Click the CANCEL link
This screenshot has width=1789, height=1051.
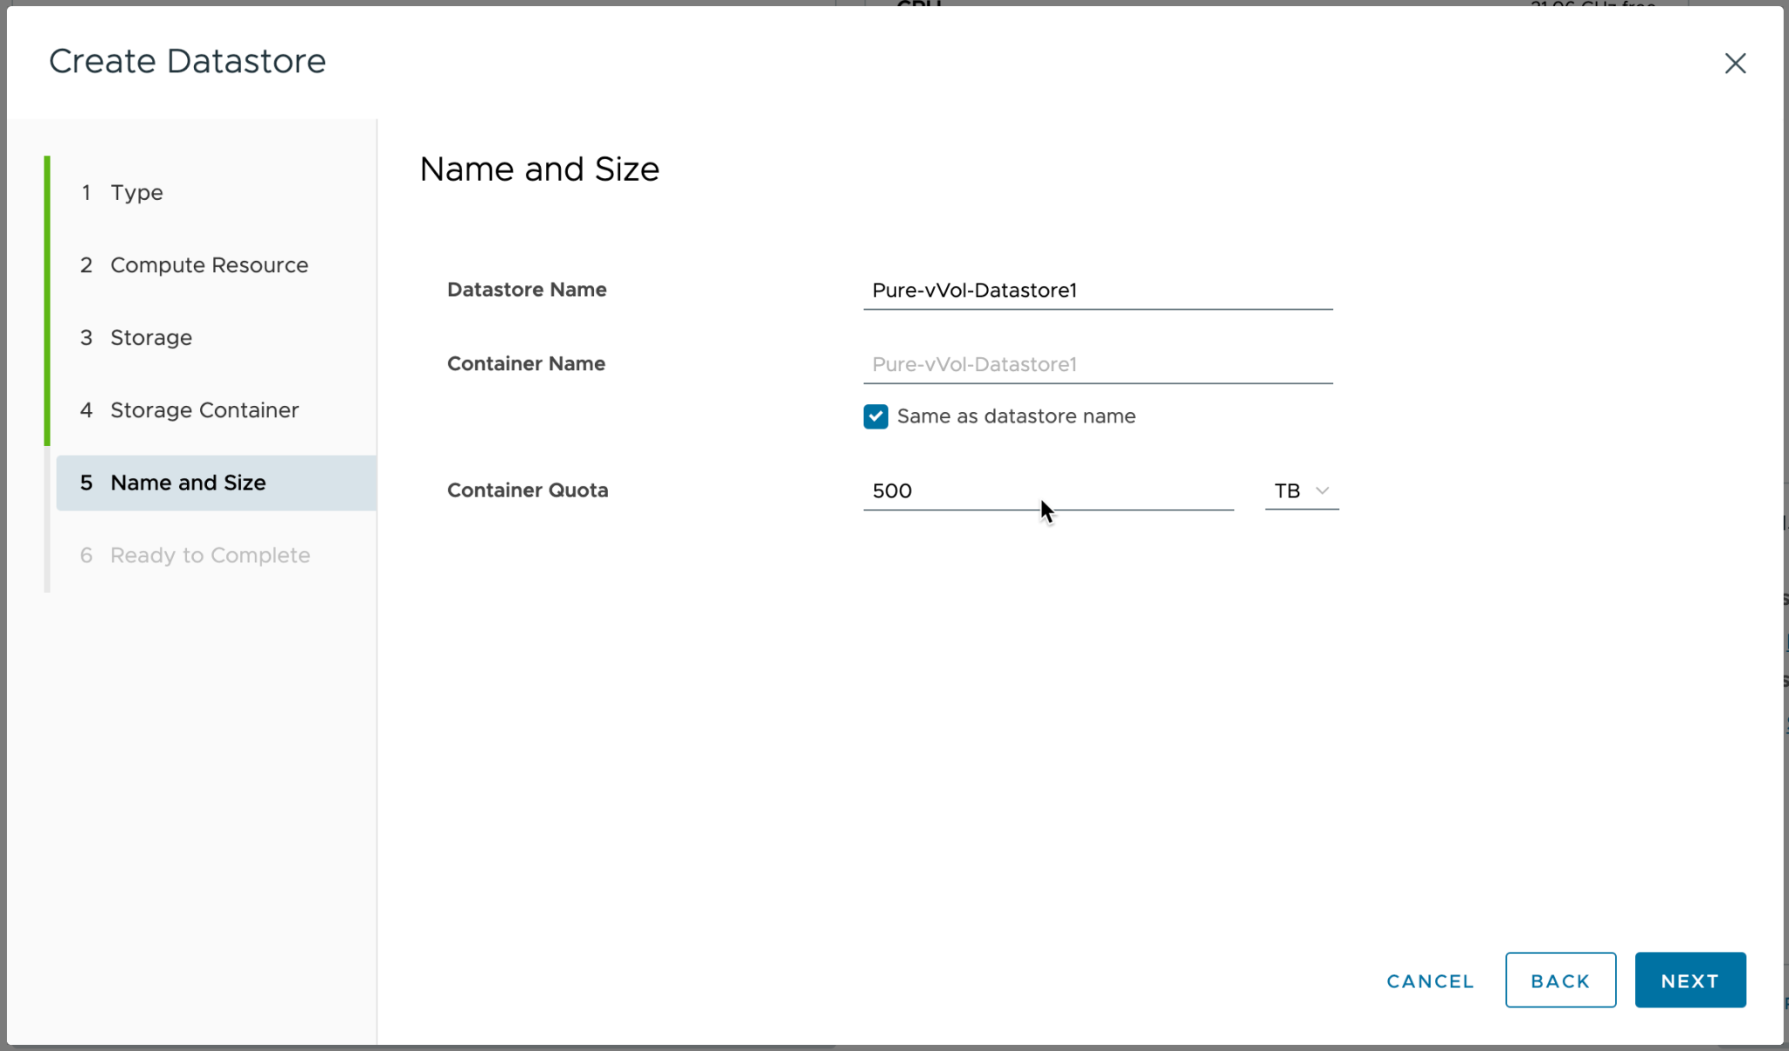click(1430, 981)
